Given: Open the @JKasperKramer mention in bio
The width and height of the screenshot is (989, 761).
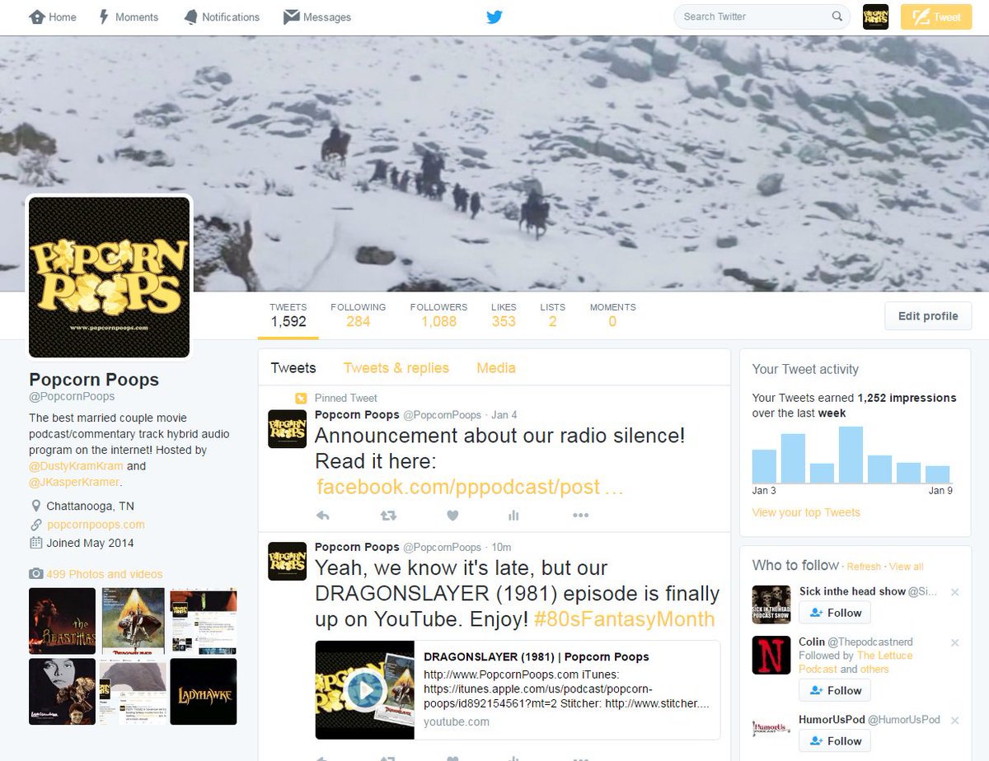Looking at the screenshot, I should (x=74, y=482).
